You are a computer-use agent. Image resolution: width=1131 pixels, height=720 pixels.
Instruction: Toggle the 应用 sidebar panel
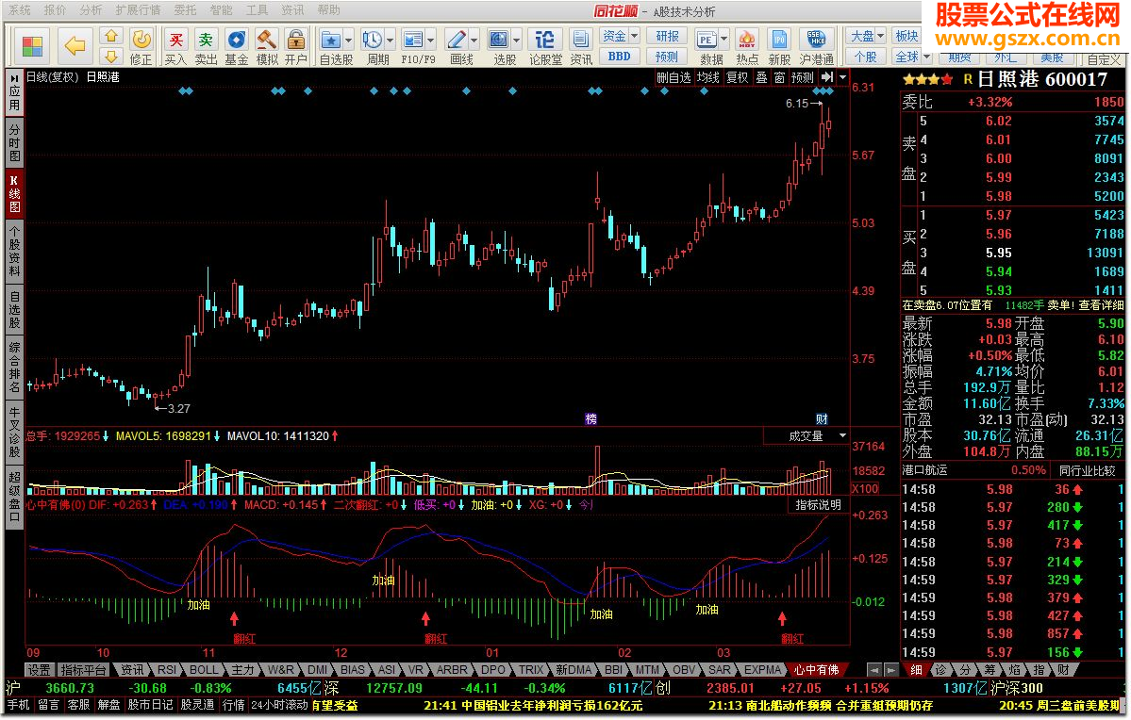point(14,92)
